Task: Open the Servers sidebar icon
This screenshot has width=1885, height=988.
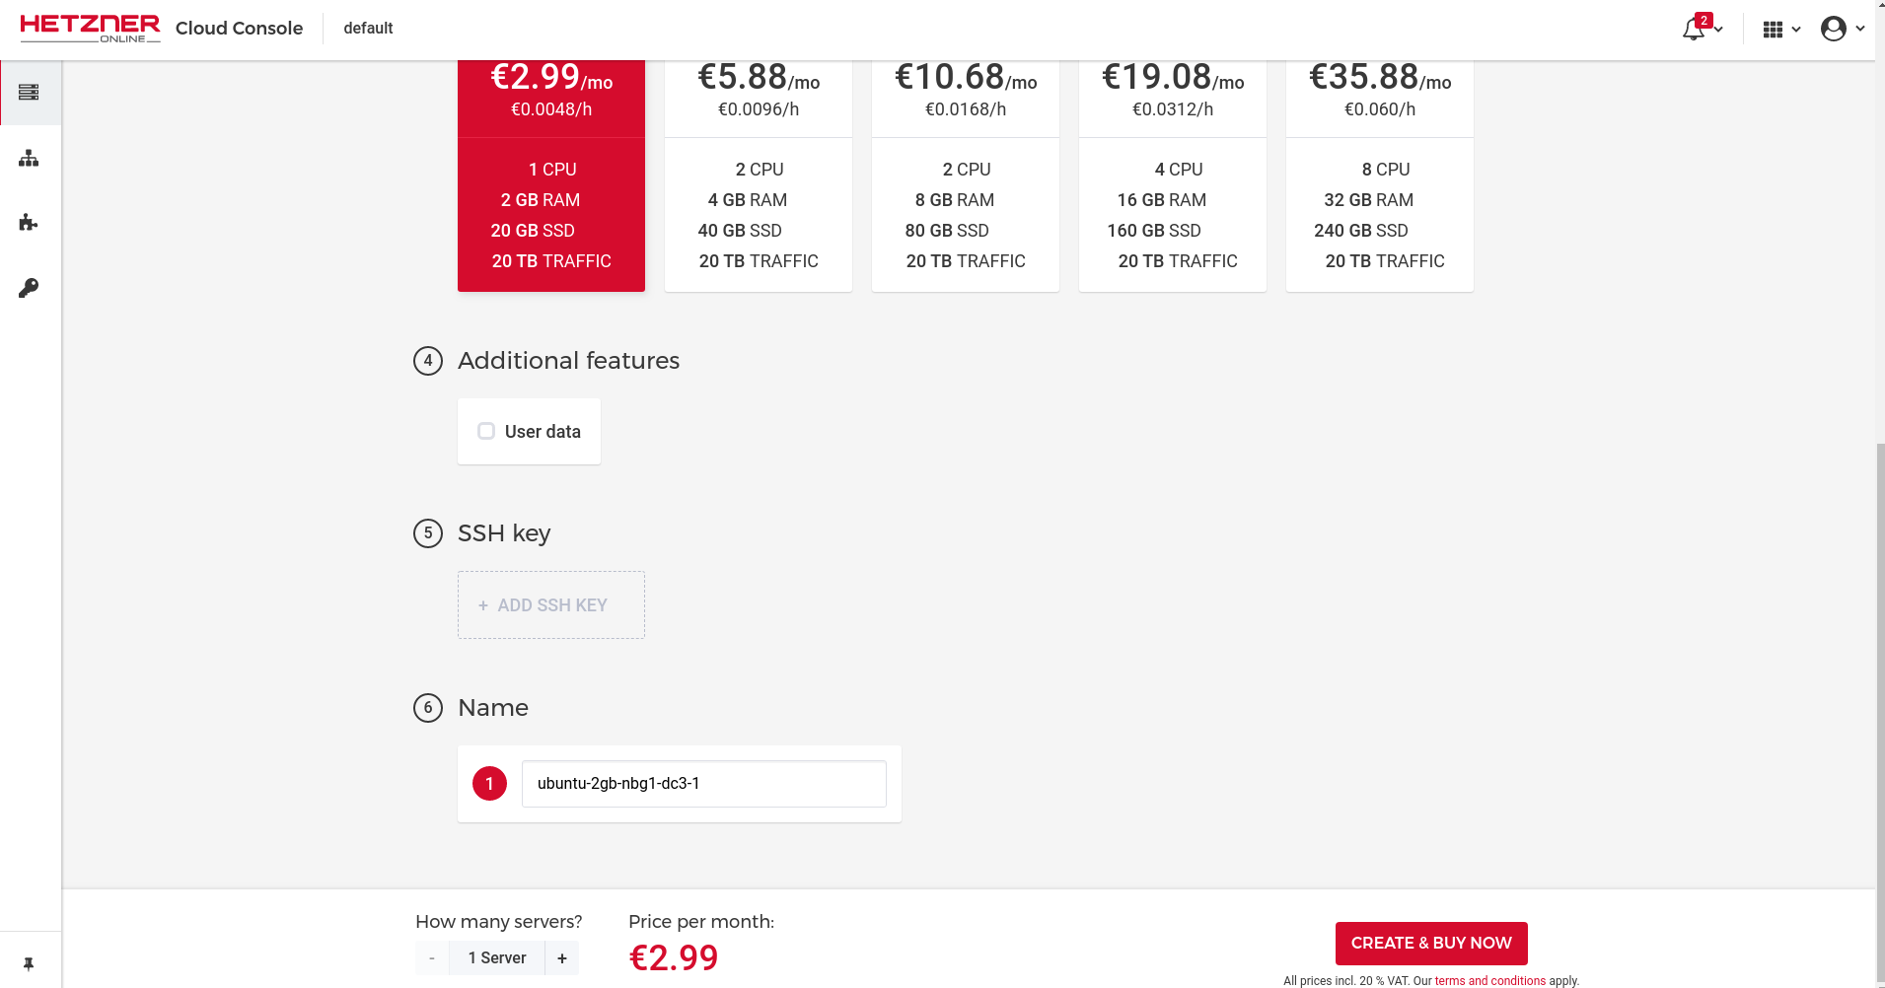Action: pyautogui.click(x=29, y=93)
